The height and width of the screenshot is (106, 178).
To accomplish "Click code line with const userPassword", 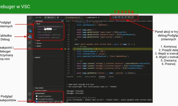I will (x=92, y=25).
